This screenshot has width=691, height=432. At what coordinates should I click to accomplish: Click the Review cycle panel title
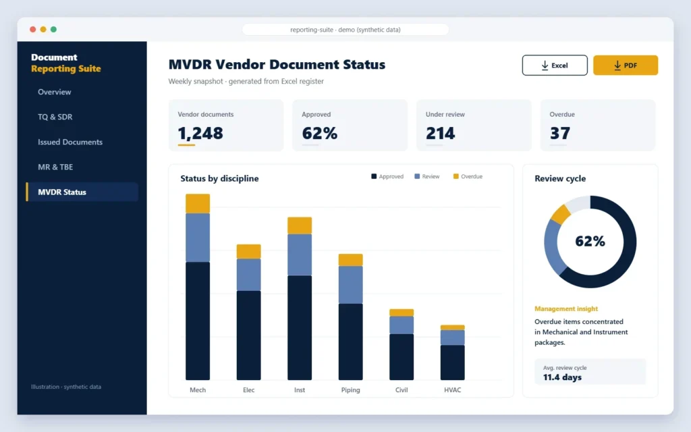click(560, 178)
